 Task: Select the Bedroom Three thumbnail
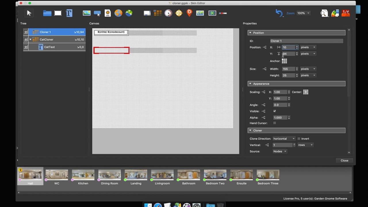click(x=268, y=176)
